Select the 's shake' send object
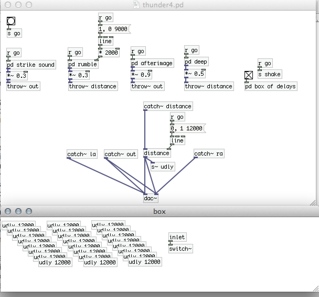The width and height of the screenshot is (319, 297). click(x=270, y=74)
